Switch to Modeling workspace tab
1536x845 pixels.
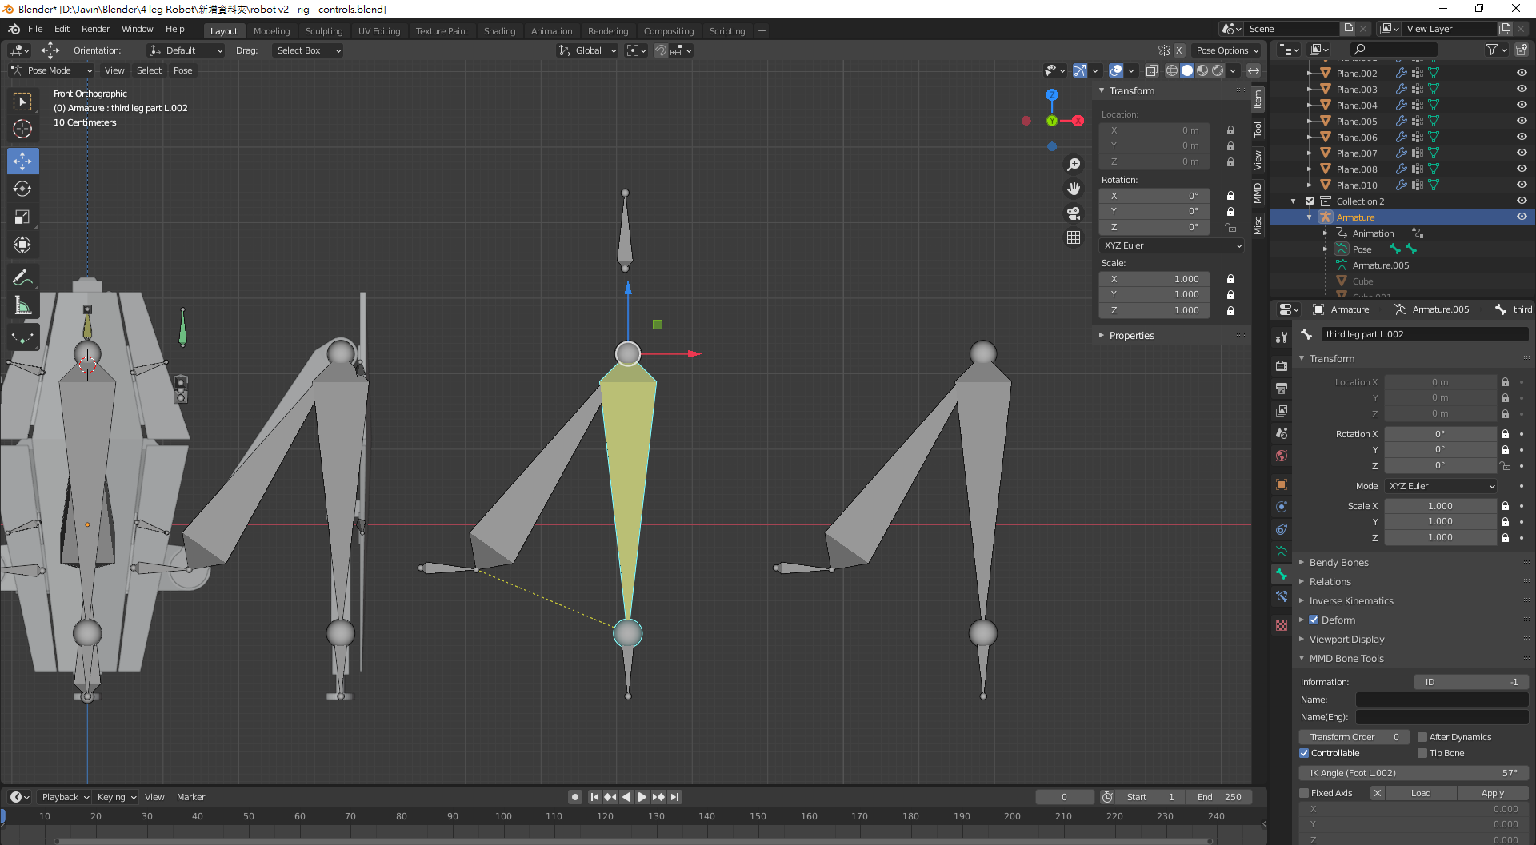271,31
